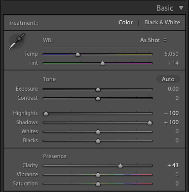Click the Vibrance label

coord(27,174)
